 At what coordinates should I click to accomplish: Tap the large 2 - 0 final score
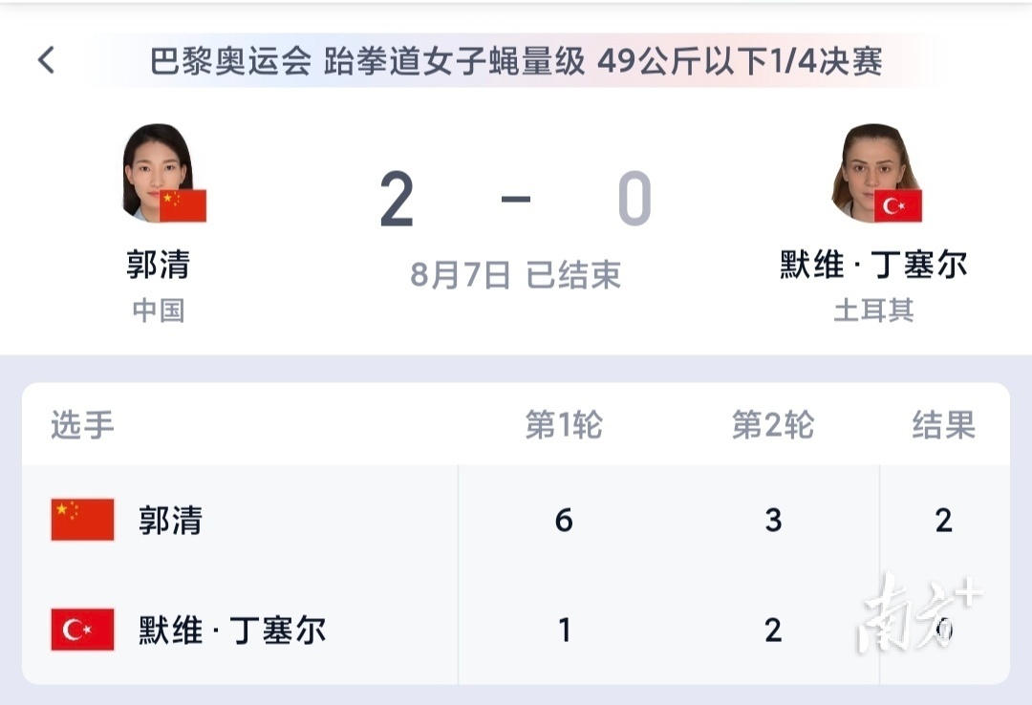click(516, 201)
